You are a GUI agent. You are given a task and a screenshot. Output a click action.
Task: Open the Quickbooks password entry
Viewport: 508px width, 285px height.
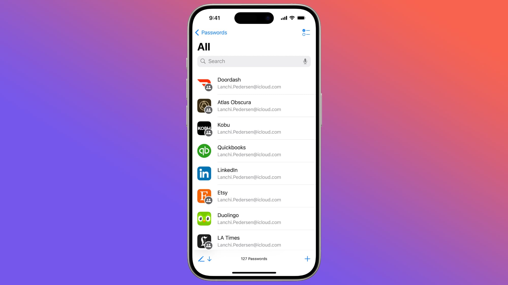tap(254, 151)
